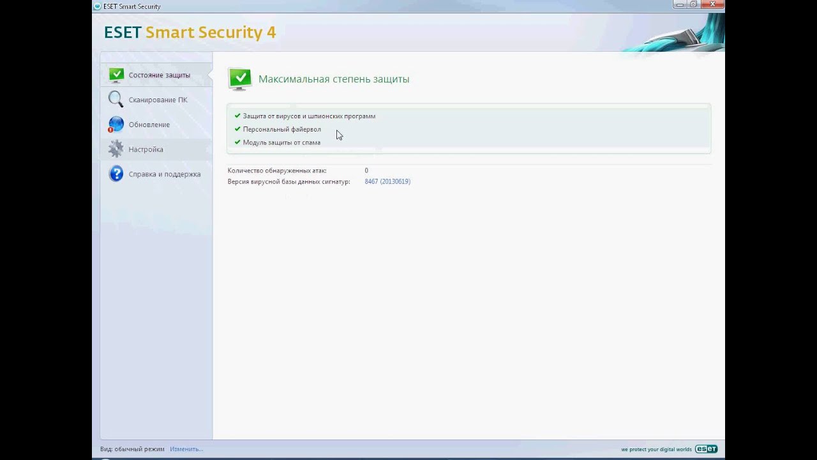
Task: Select Модуль защиты от спама item
Action: tap(281, 142)
